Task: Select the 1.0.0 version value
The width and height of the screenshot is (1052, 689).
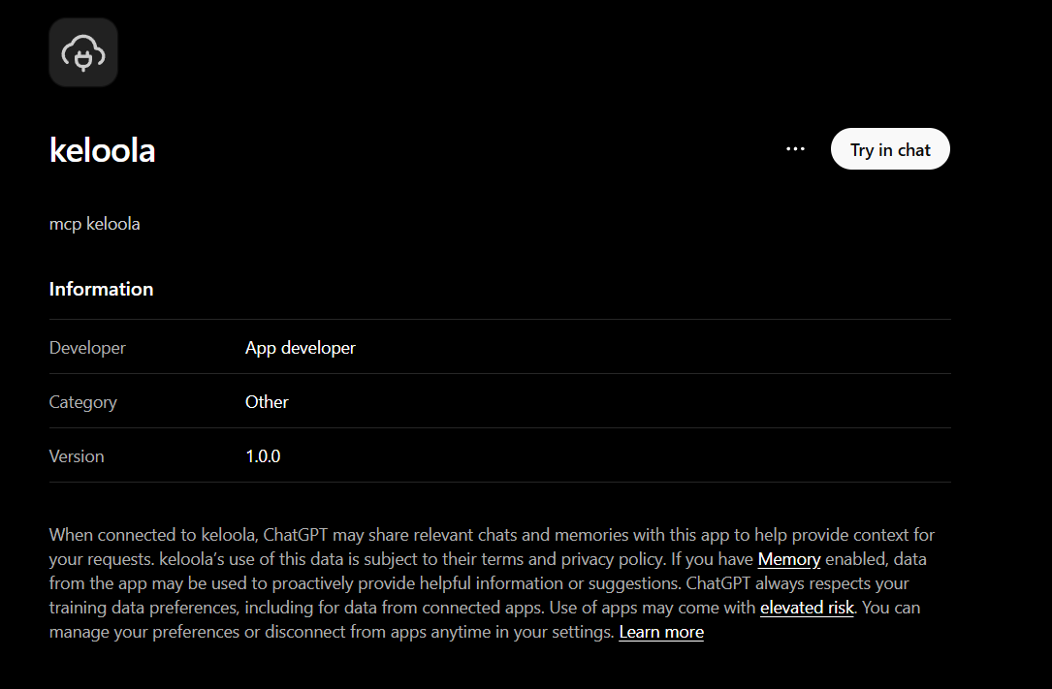Action: click(x=263, y=456)
